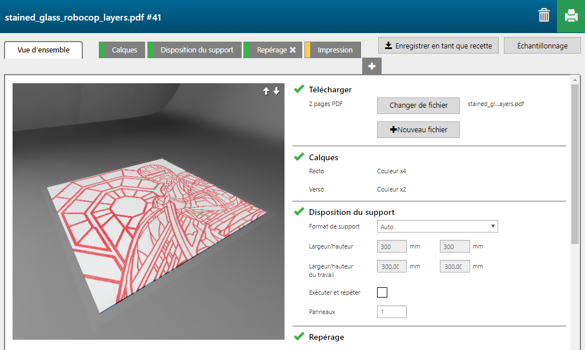Click the Repérage section green checkmark
The image size is (585, 350).
299,336
